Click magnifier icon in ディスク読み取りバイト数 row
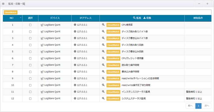Image resolution: width=214 pixels, height=112 pixels. coord(103,31)
